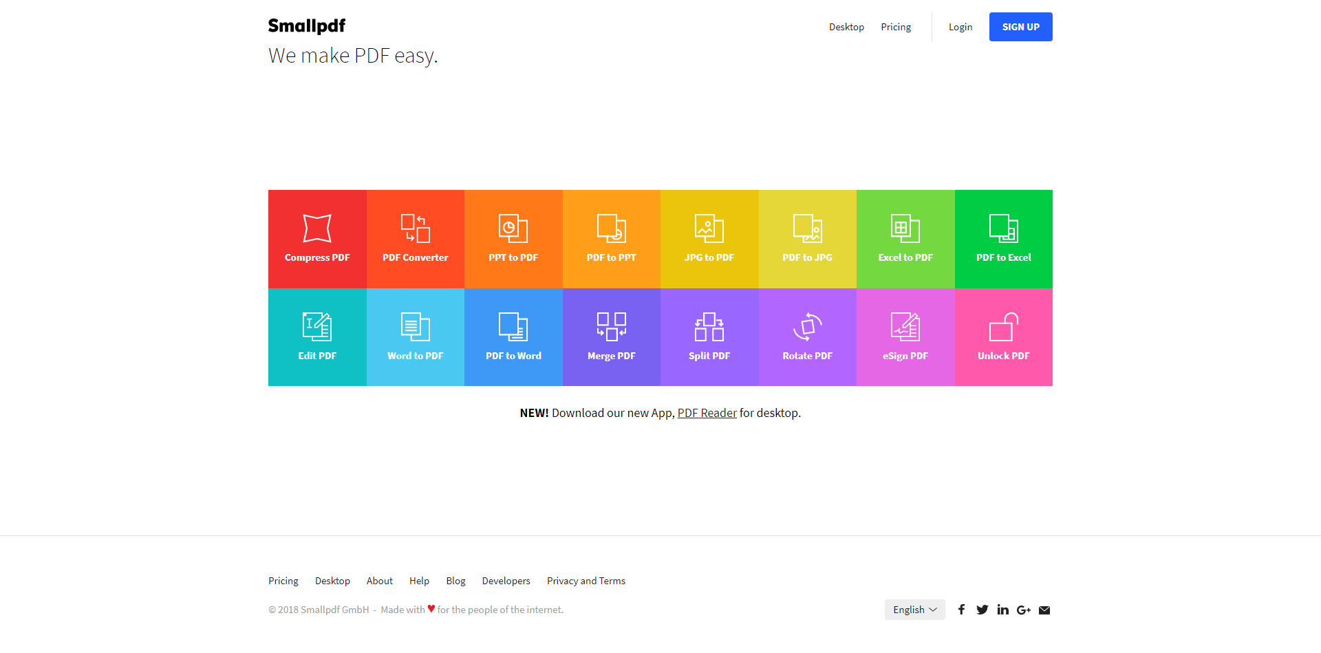Click the SIGN UP button
1321x653 pixels.
coord(1021,27)
